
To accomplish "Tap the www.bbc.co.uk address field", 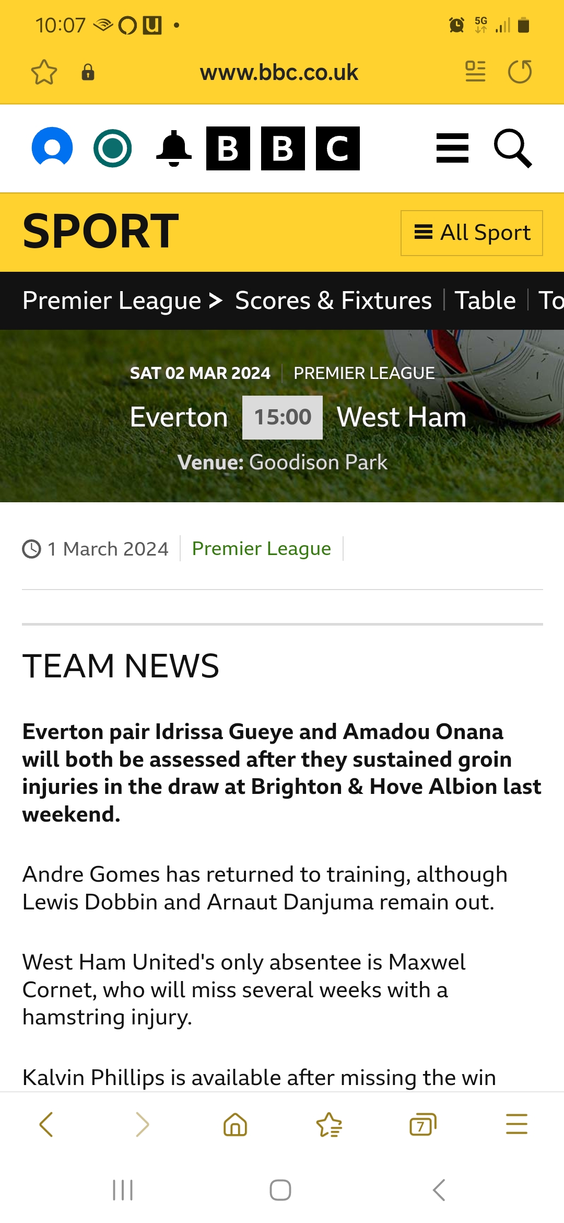I will tap(279, 72).
